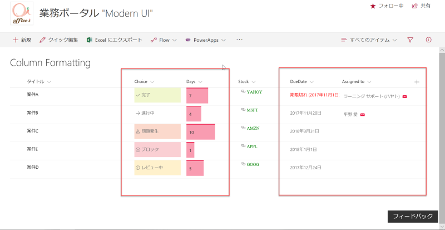Open the Flow dropdown menu
The height and width of the screenshot is (230, 445).
tap(164, 40)
